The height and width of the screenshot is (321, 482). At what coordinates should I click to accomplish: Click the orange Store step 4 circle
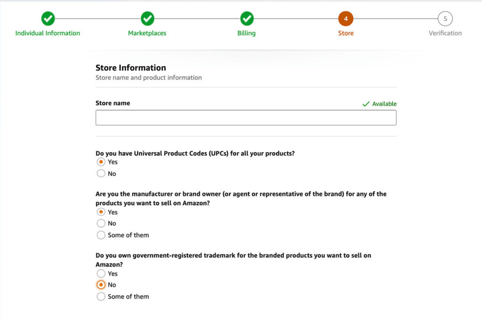click(x=346, y=19)
